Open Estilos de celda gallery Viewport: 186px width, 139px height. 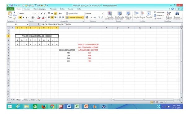[128, 16]
